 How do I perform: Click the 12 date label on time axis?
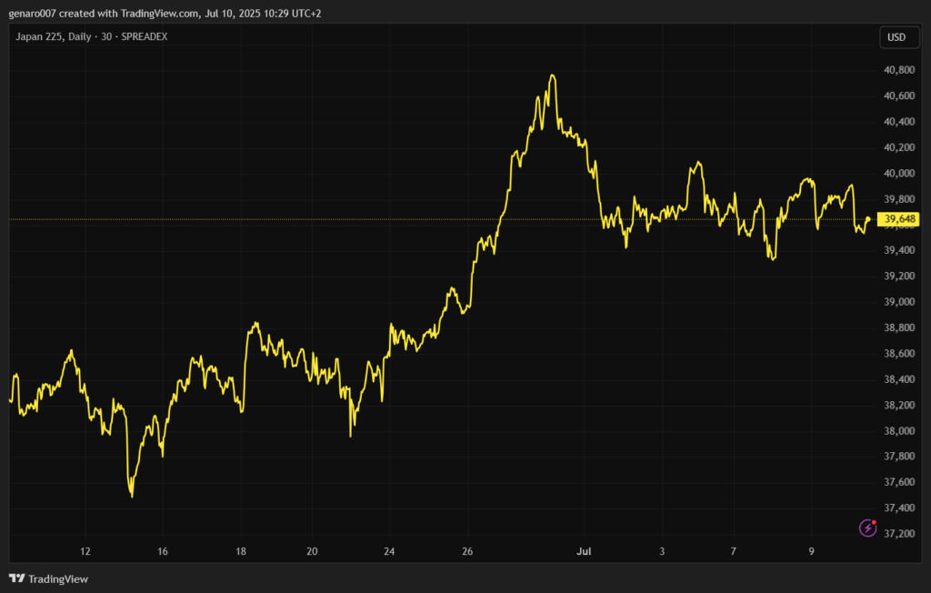tap(85, 551)
